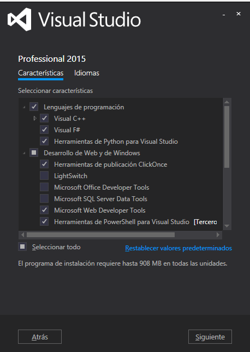The image size is (250, 352).
Task: Click the vertical scrollbar down arrow
Action: 227,226
